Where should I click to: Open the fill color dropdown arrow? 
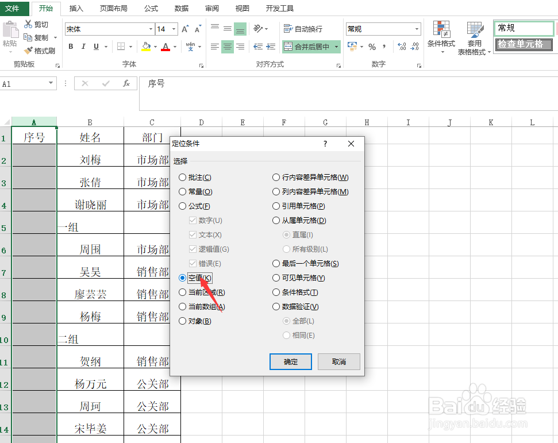click(x=155, y=47)
